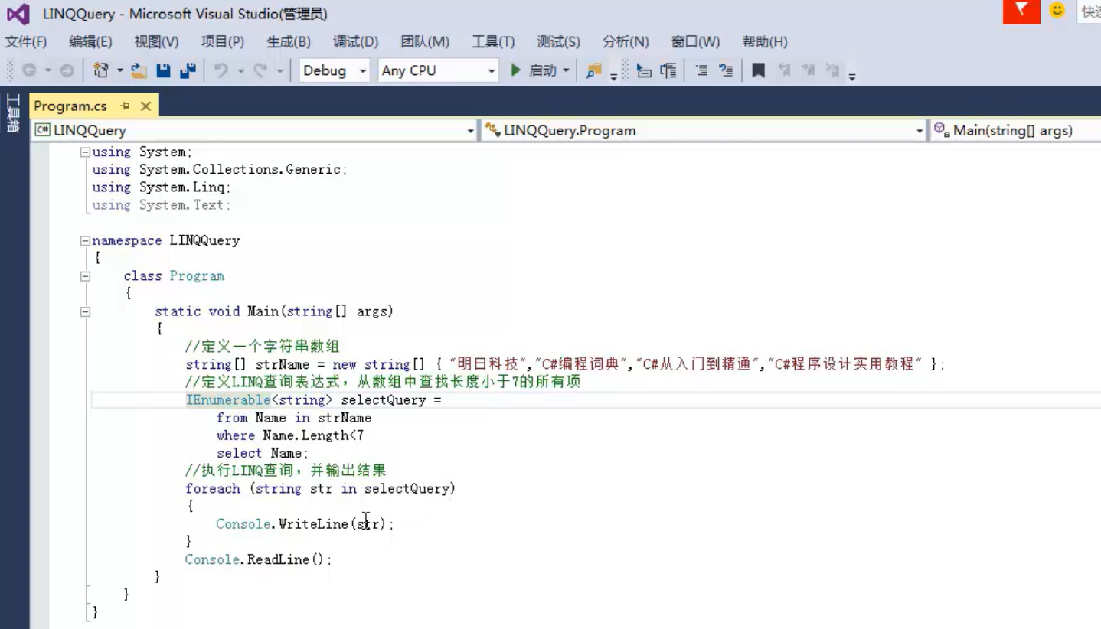
Task: Click the 启动 start button label
Action: 543,70
